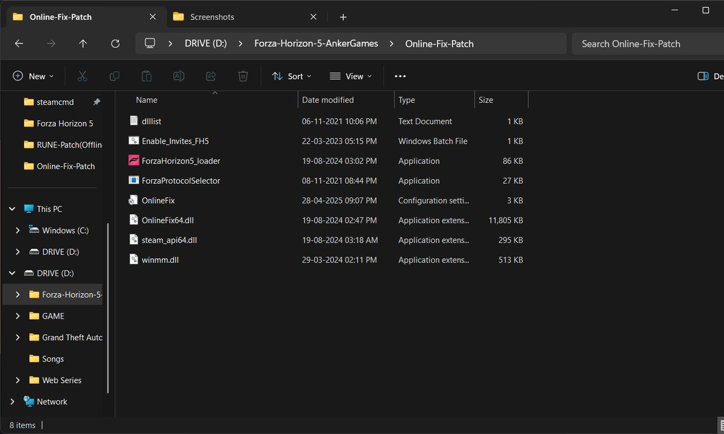Image resolution: width=724 pixels, height=434 pixels.
Task: Select the steam_api64.dll file icon
Action: [x=133, y=240]
